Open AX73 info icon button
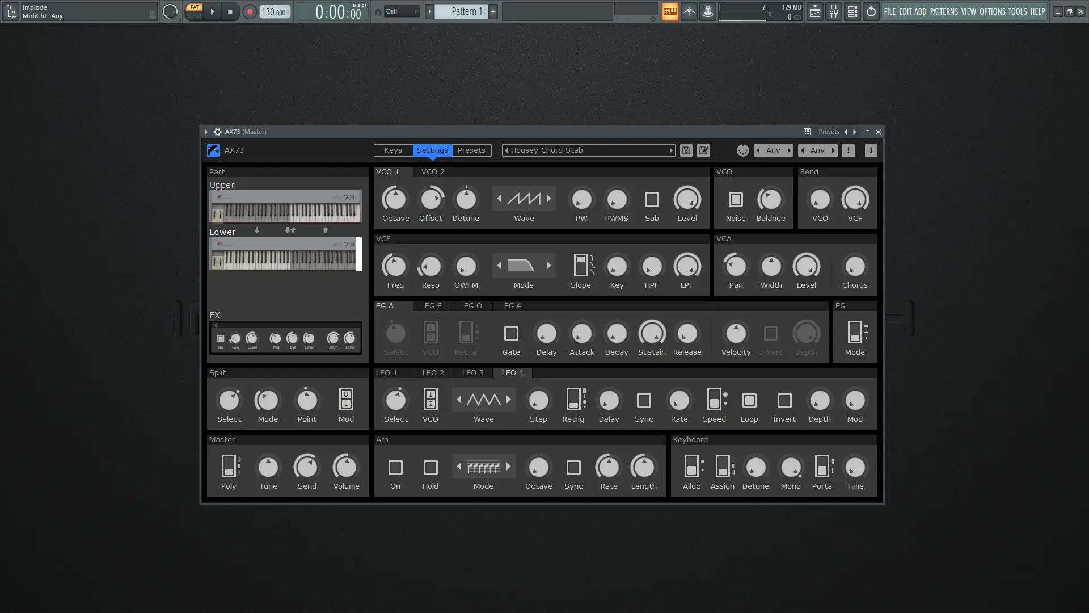Screen dimensions: 1089x613 pos(871,150)
